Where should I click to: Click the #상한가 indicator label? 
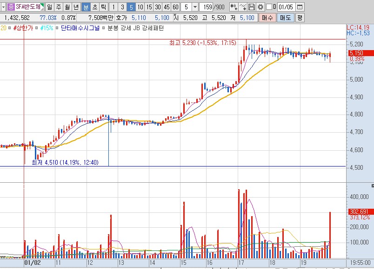(23, 28)
